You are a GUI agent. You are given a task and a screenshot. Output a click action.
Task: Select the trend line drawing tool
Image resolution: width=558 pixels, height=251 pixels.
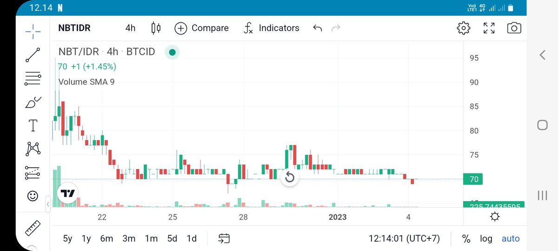[33, 55]
